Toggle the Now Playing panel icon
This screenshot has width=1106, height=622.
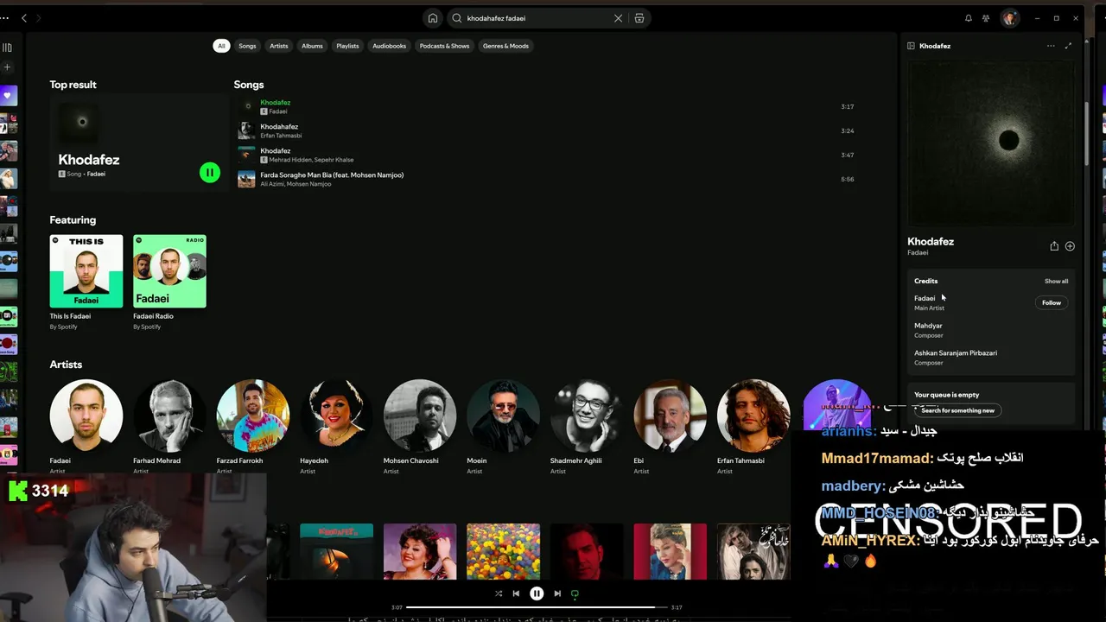coord(911,46)
